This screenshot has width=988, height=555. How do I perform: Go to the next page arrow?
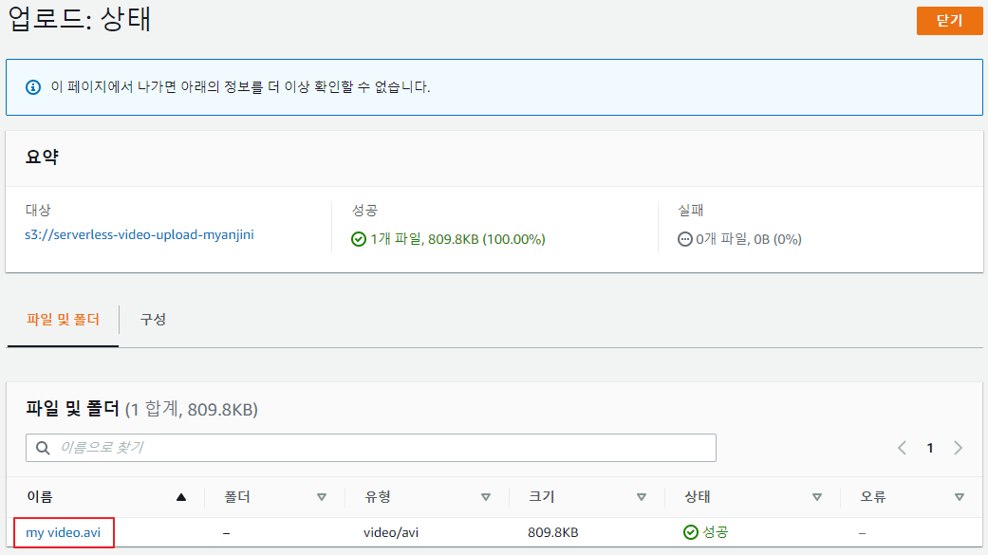click(959, 448)
